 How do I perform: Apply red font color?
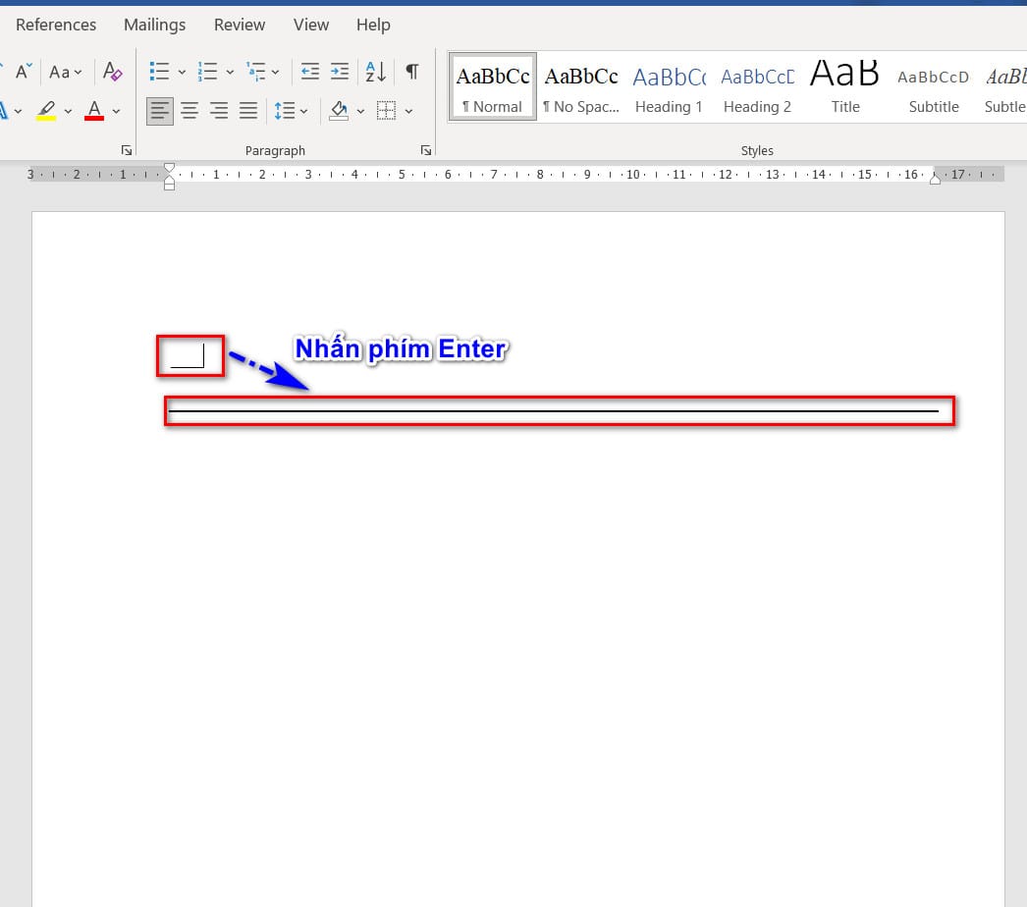pos(94,111)
